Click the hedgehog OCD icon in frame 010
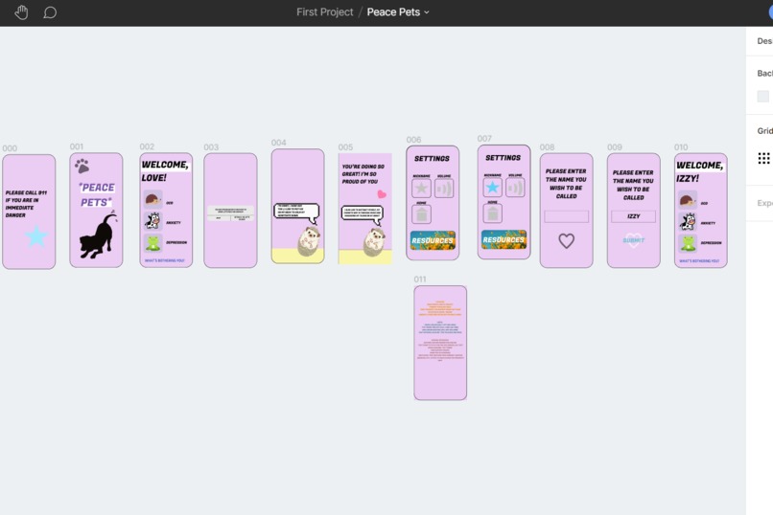The height and width of the screenshot is (515, 773). coord(688,200)
